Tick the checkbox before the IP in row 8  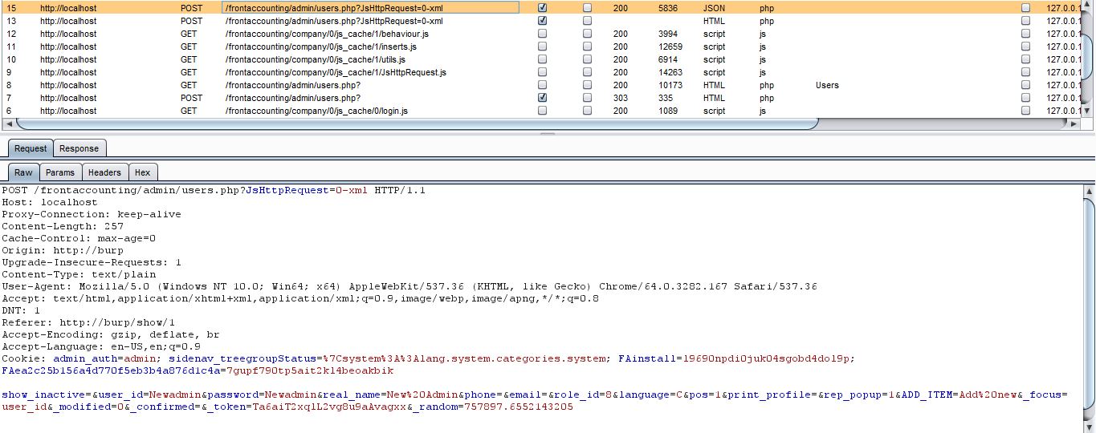1025,85
